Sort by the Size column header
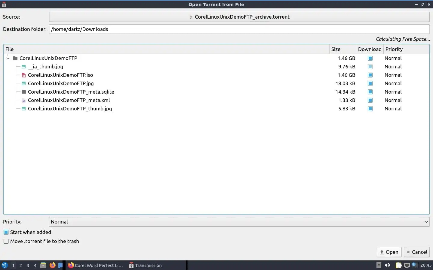 pos(343,49)
